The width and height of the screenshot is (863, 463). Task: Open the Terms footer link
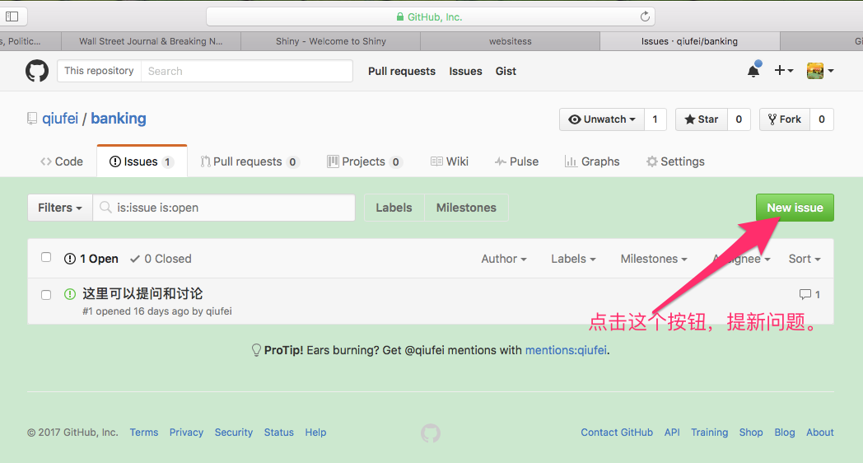click(143, 433)
